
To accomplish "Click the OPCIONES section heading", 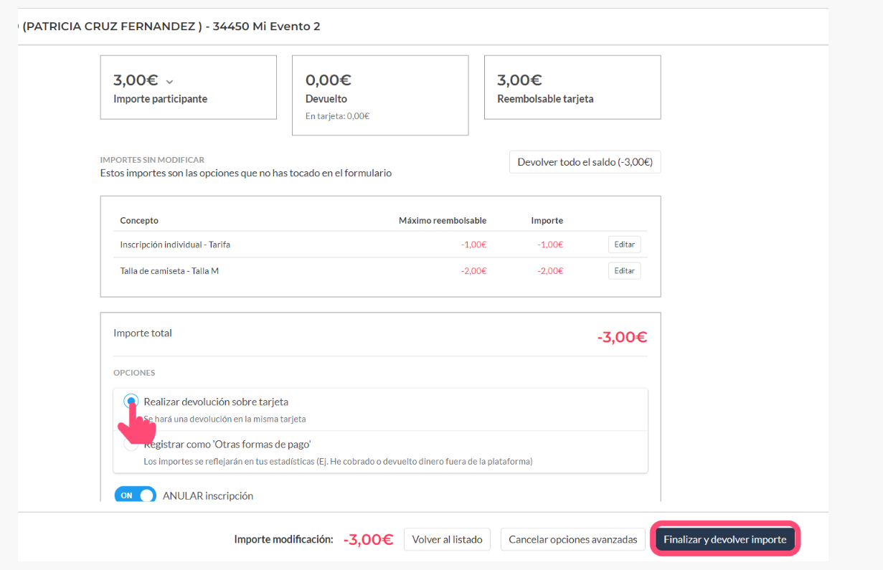I will [134, 373].
